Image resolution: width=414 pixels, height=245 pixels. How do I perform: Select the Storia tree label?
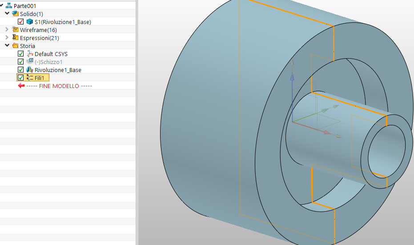click(x=28, y=46)
